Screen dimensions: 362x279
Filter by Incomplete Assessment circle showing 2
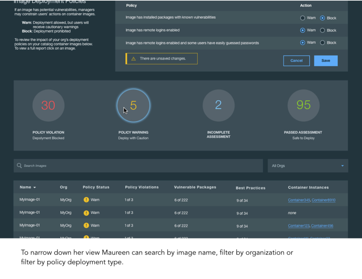pyautogui.click(x=218, y=105)
